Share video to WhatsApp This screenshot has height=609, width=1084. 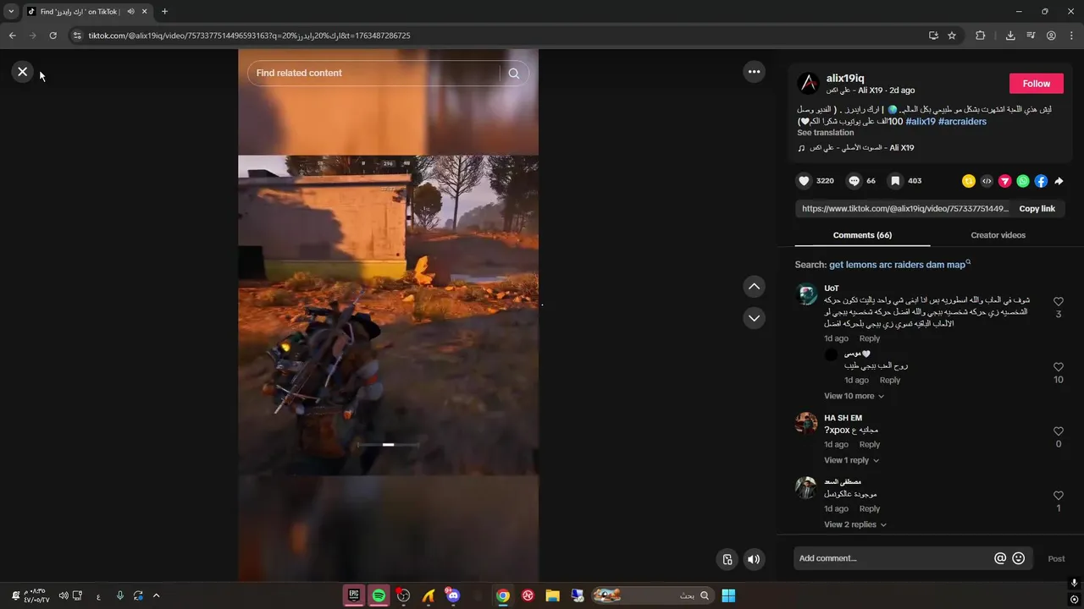1023,181
